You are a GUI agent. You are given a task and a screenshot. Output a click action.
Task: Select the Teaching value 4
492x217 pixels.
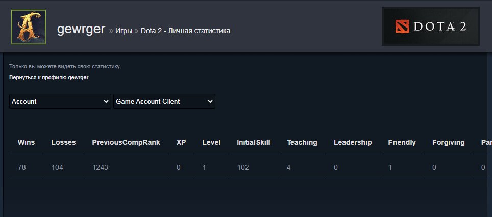pos(288,167)
